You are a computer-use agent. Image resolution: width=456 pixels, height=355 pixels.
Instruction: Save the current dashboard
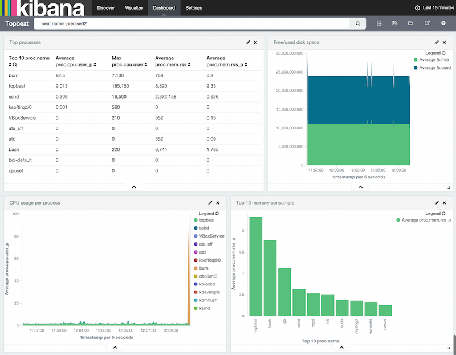click(x=394, y=23)
